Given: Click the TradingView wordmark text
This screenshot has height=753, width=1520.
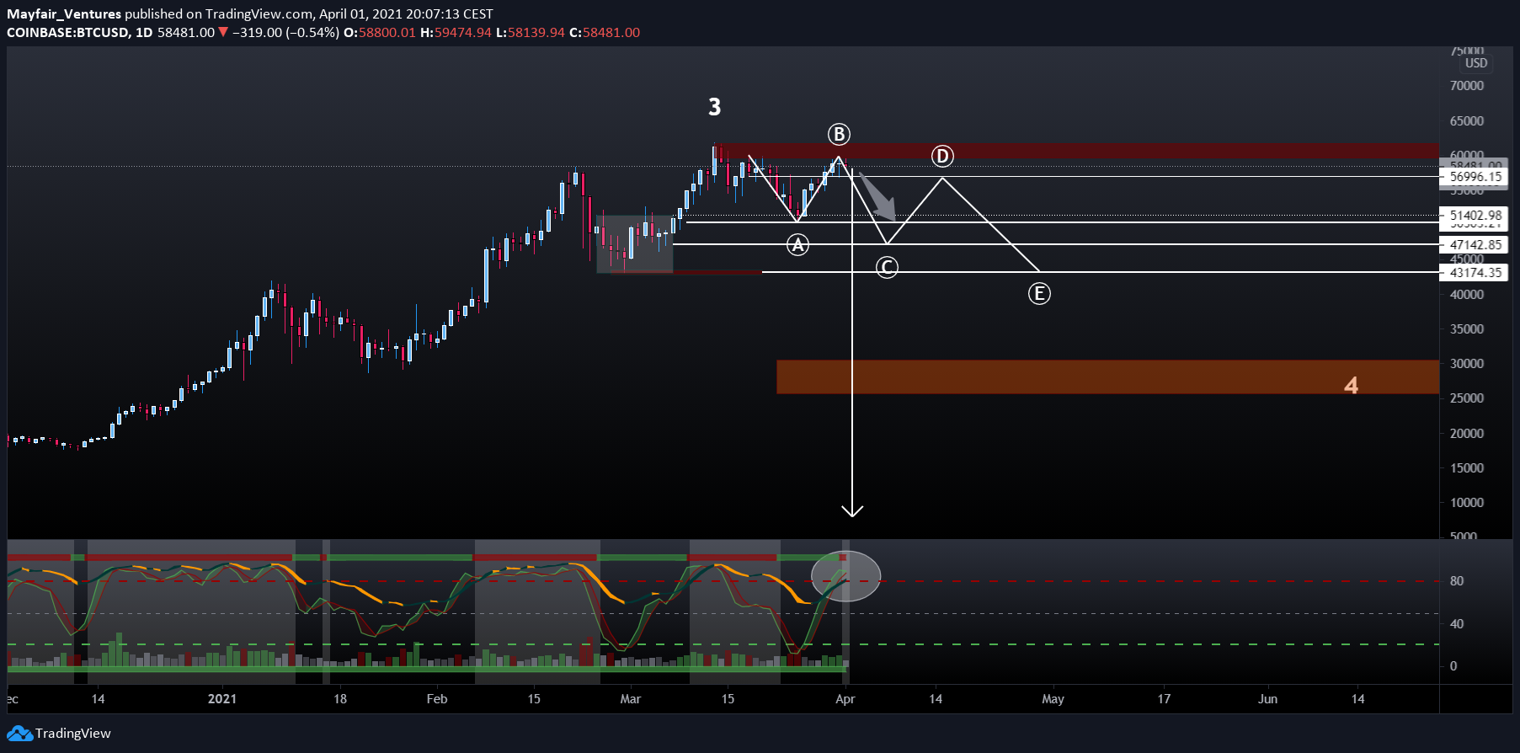Looking at the screenshot, I should [x=73, y=734].
